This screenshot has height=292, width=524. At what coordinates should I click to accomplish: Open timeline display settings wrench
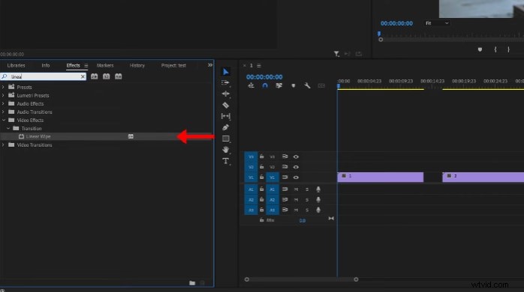coord(307,85)
